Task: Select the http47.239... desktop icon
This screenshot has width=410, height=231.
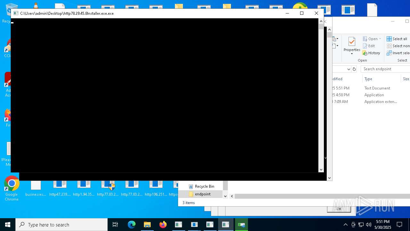Action: pyautogui.click(x=60, y=189)
